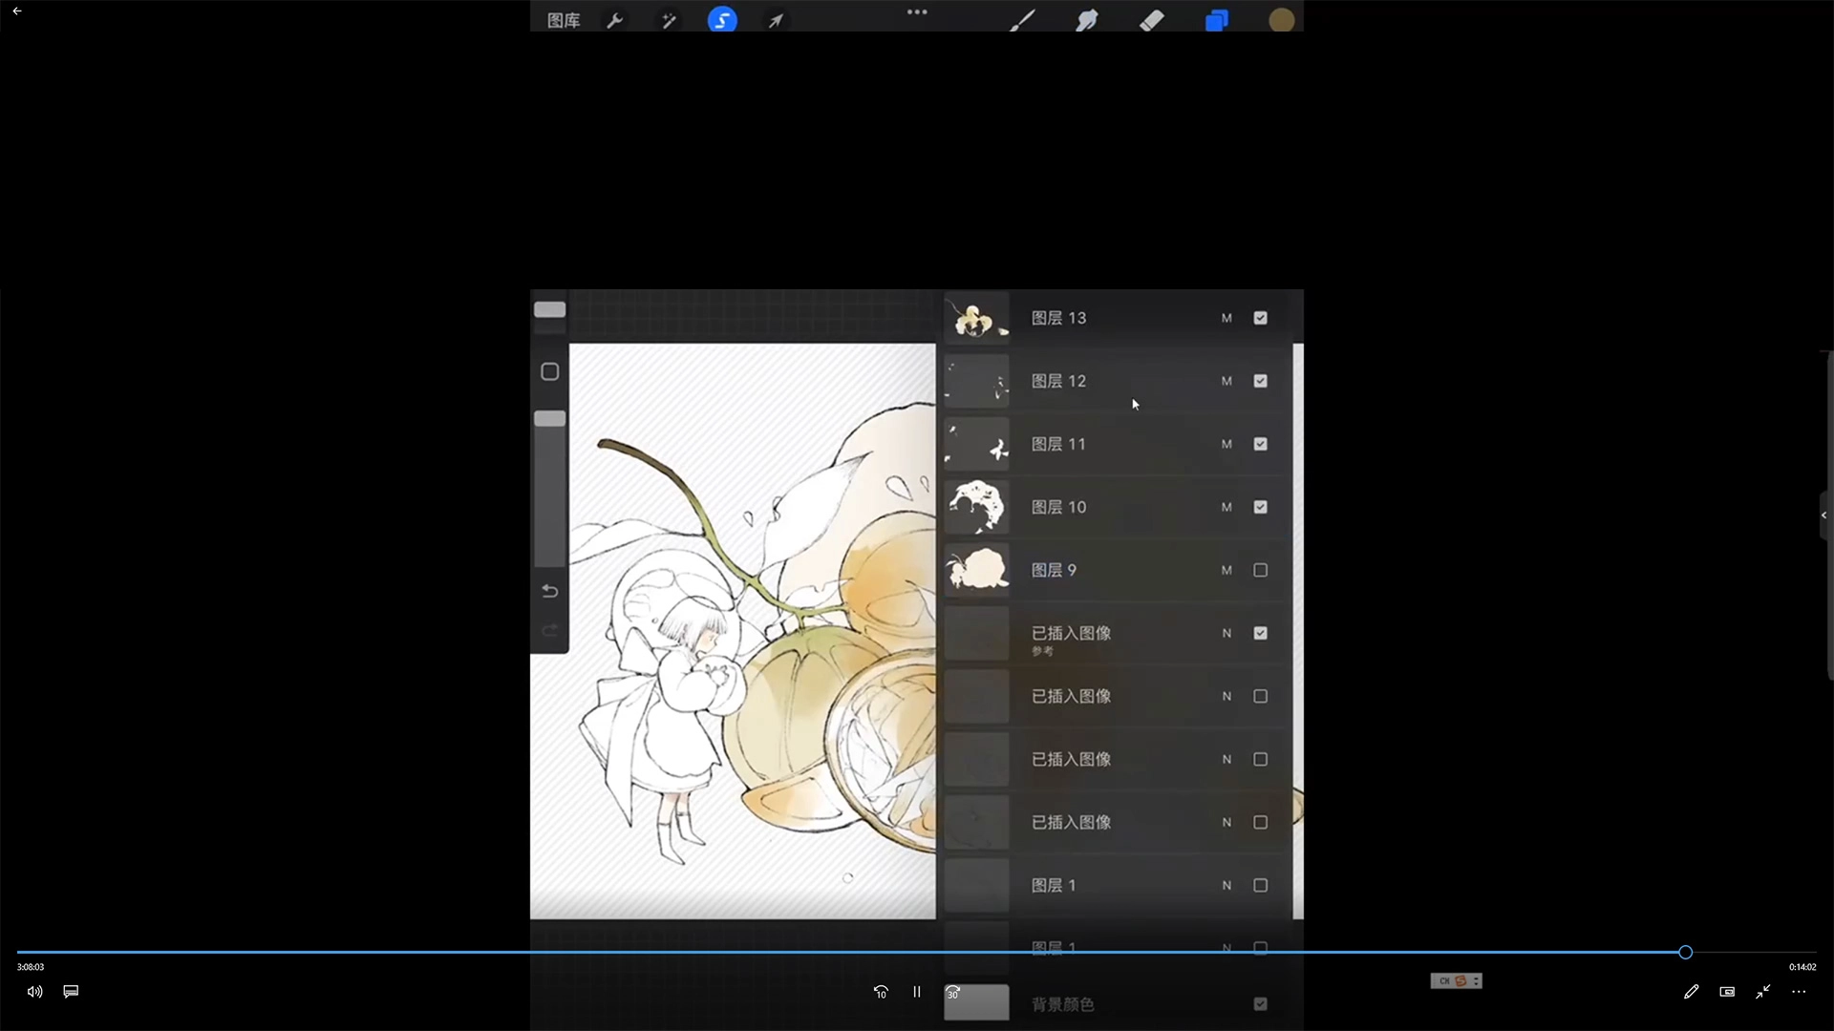The width and height of the screenshot is (1834, 1031).
Task: Open the 图库 gallery
Action: coord(563,20)
